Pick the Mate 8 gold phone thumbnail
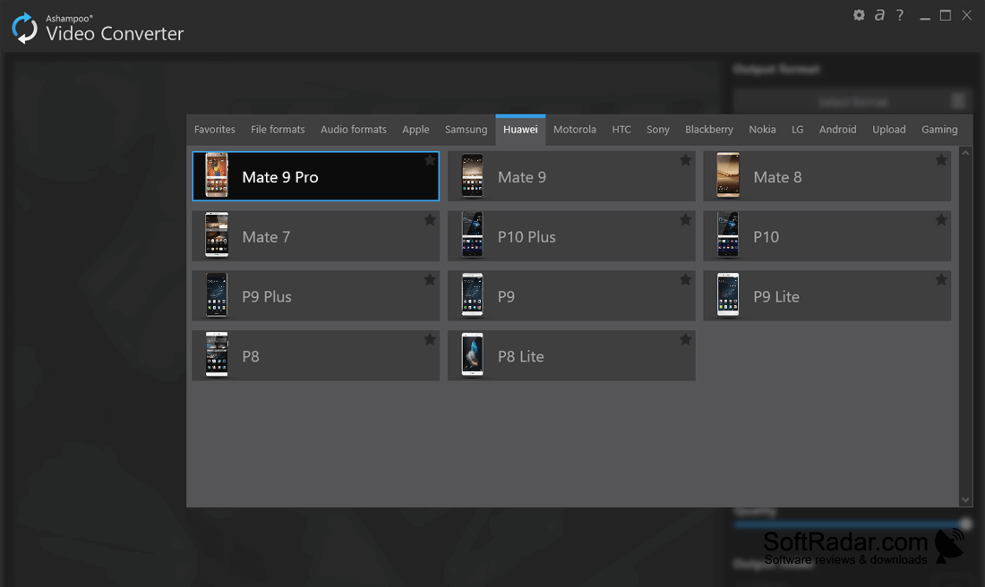 [x=728, y=175]
